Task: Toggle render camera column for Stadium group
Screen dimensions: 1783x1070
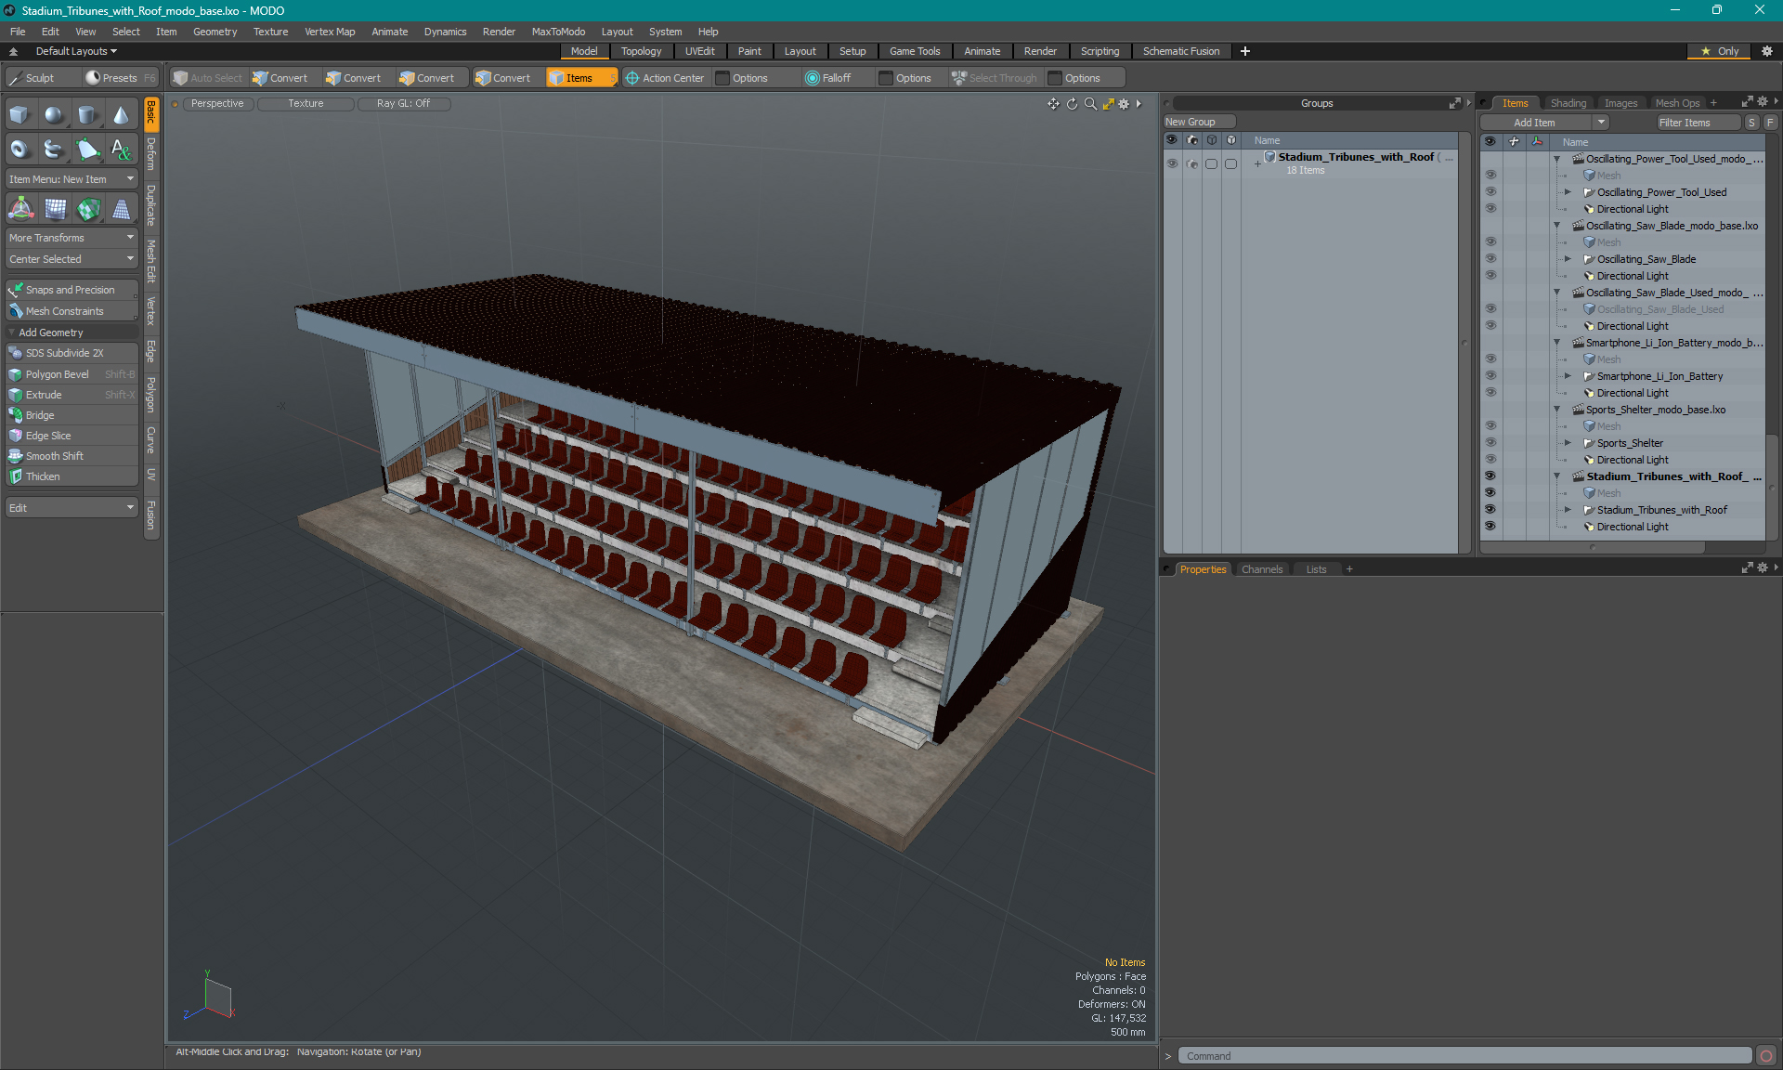Action: click(x=1192, y=163)
